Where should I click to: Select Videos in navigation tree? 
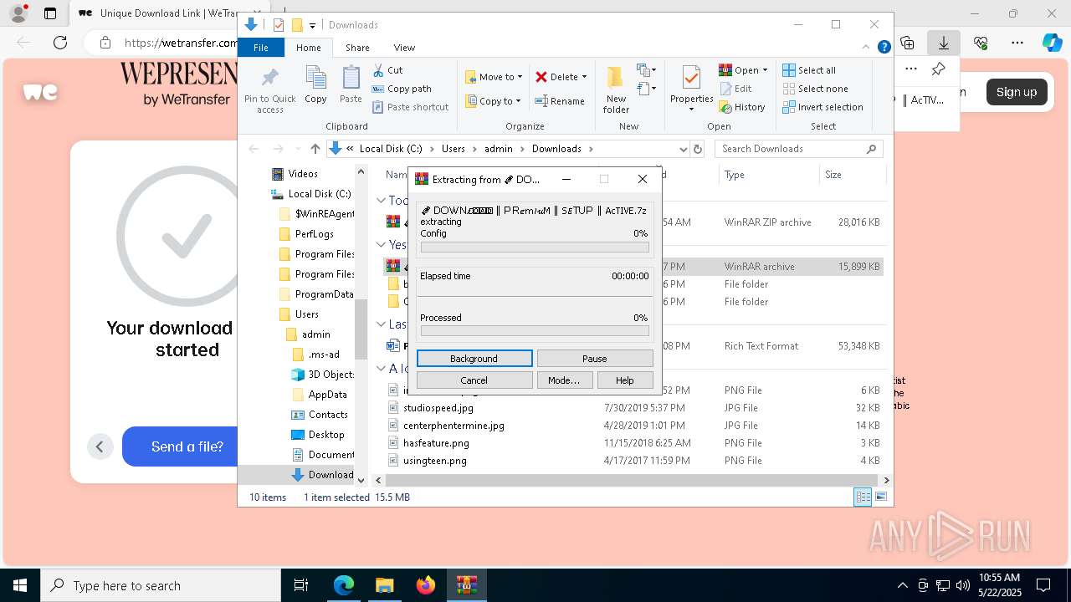[303, 174]
